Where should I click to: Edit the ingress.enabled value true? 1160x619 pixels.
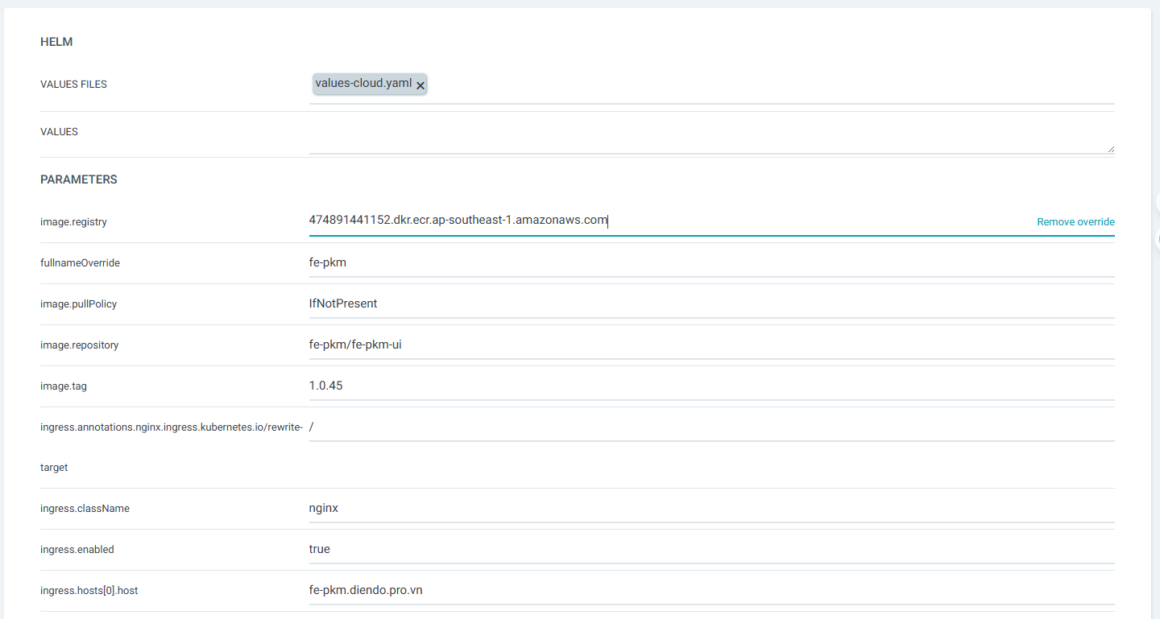tap(709, 550)
